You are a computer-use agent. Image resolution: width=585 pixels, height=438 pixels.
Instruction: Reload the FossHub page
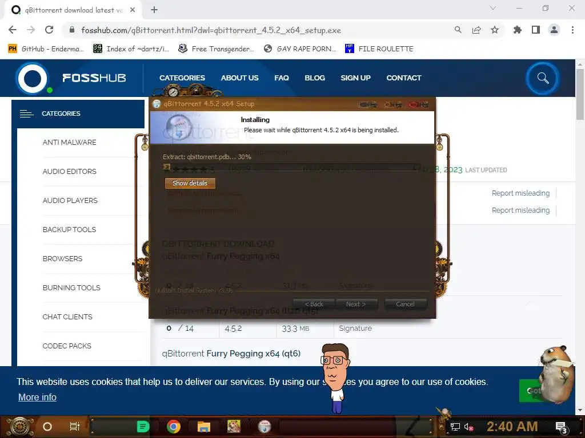coord(49,30)
